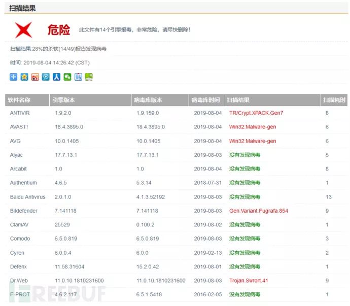Click Comodo's 没有发现病毒 result
The height and width of the screenshot is (306, 350).
[244, 239]
